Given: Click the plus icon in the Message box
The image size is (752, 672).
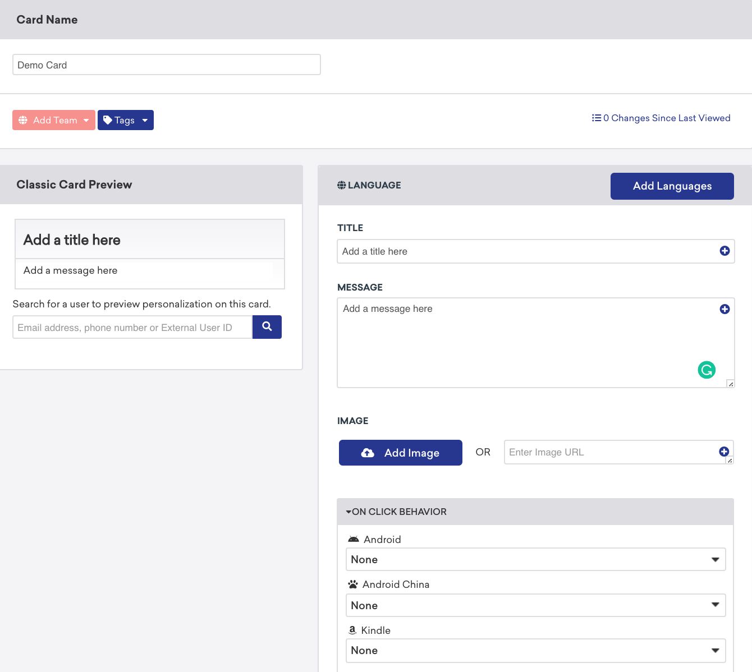Looking at the screenshot, I should (725, 309).
